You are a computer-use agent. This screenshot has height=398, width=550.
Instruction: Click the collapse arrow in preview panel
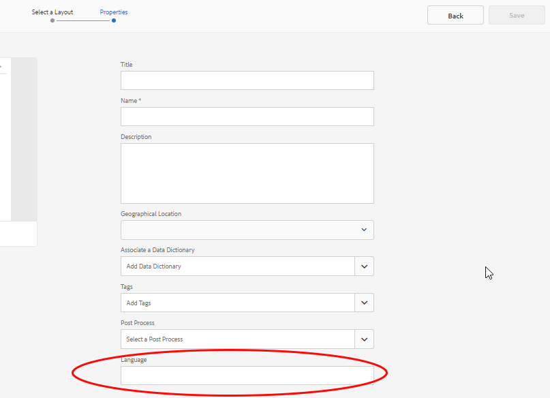(x=1, y=66)
